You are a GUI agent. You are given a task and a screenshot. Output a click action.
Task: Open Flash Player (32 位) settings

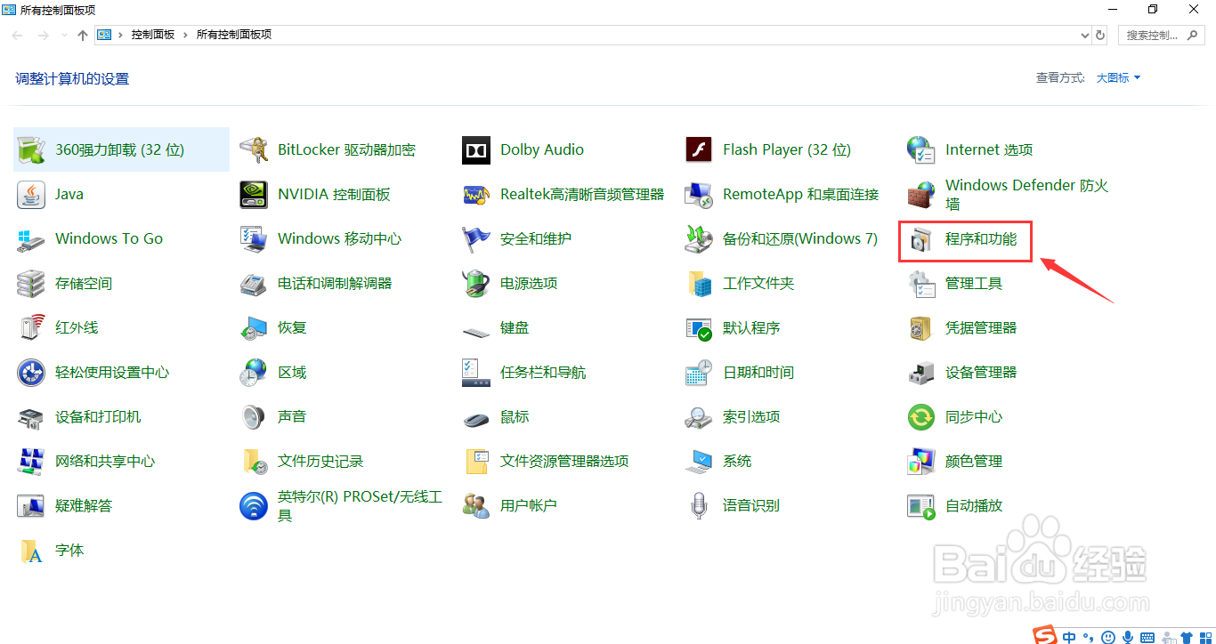(786, 149)
